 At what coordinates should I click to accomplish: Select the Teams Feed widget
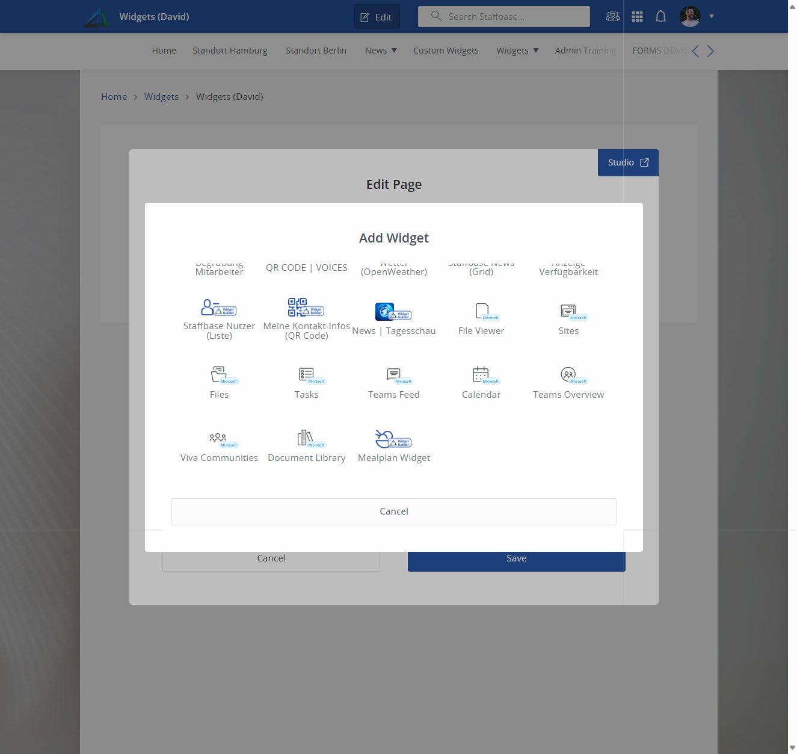click(x=394, y=382)
